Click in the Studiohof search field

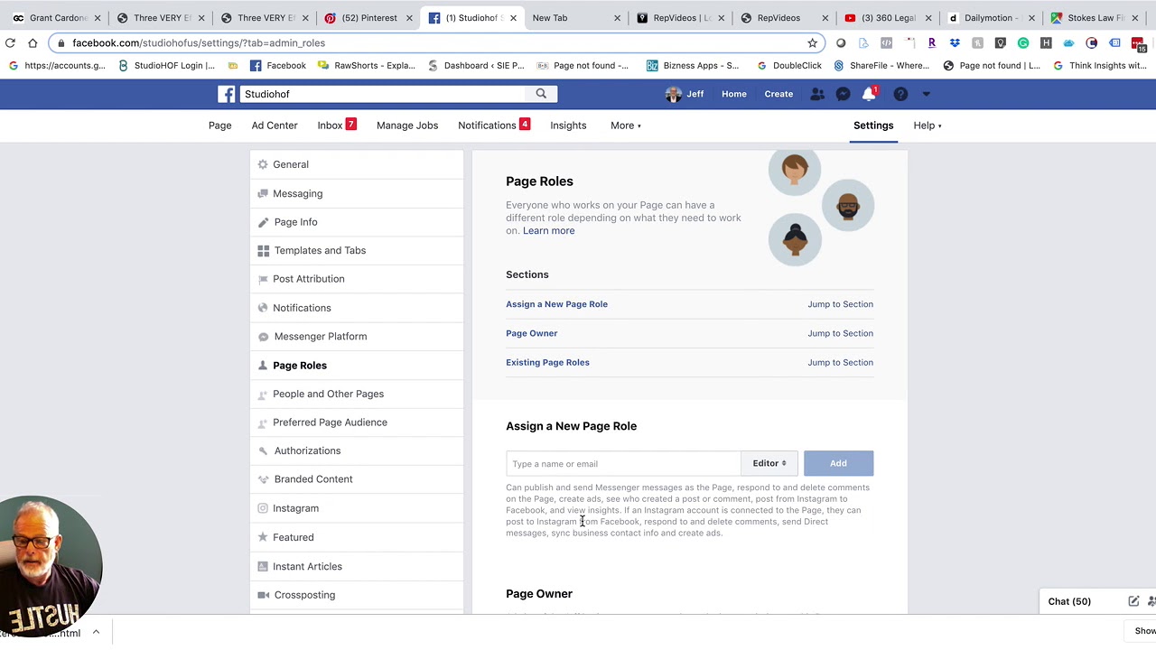click(382, 94)
